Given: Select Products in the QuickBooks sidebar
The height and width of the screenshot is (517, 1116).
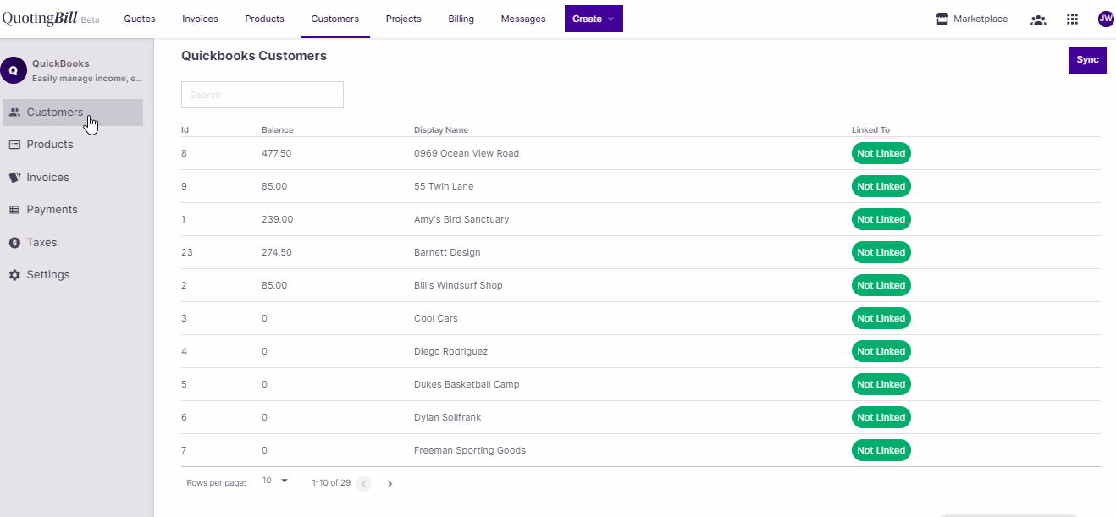Looking at the screenshot, I should [73, 145].
